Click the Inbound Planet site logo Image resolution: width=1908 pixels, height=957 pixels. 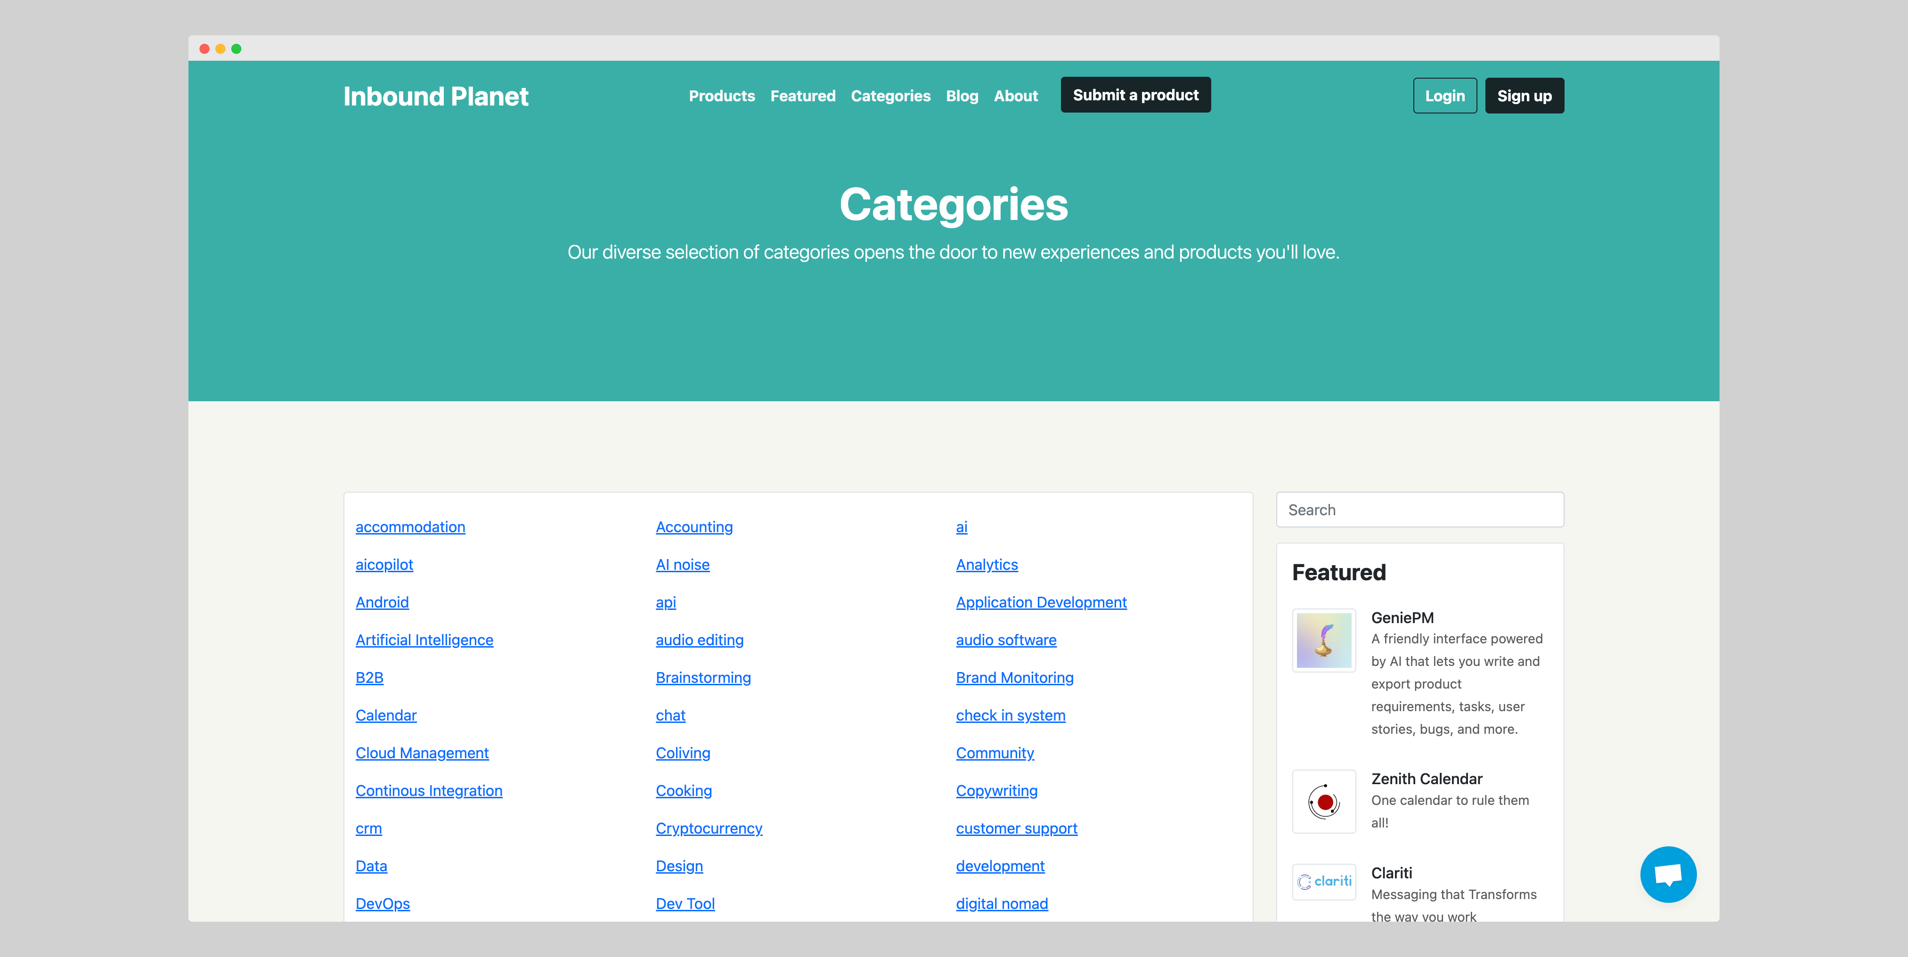(x=435, y=96)
